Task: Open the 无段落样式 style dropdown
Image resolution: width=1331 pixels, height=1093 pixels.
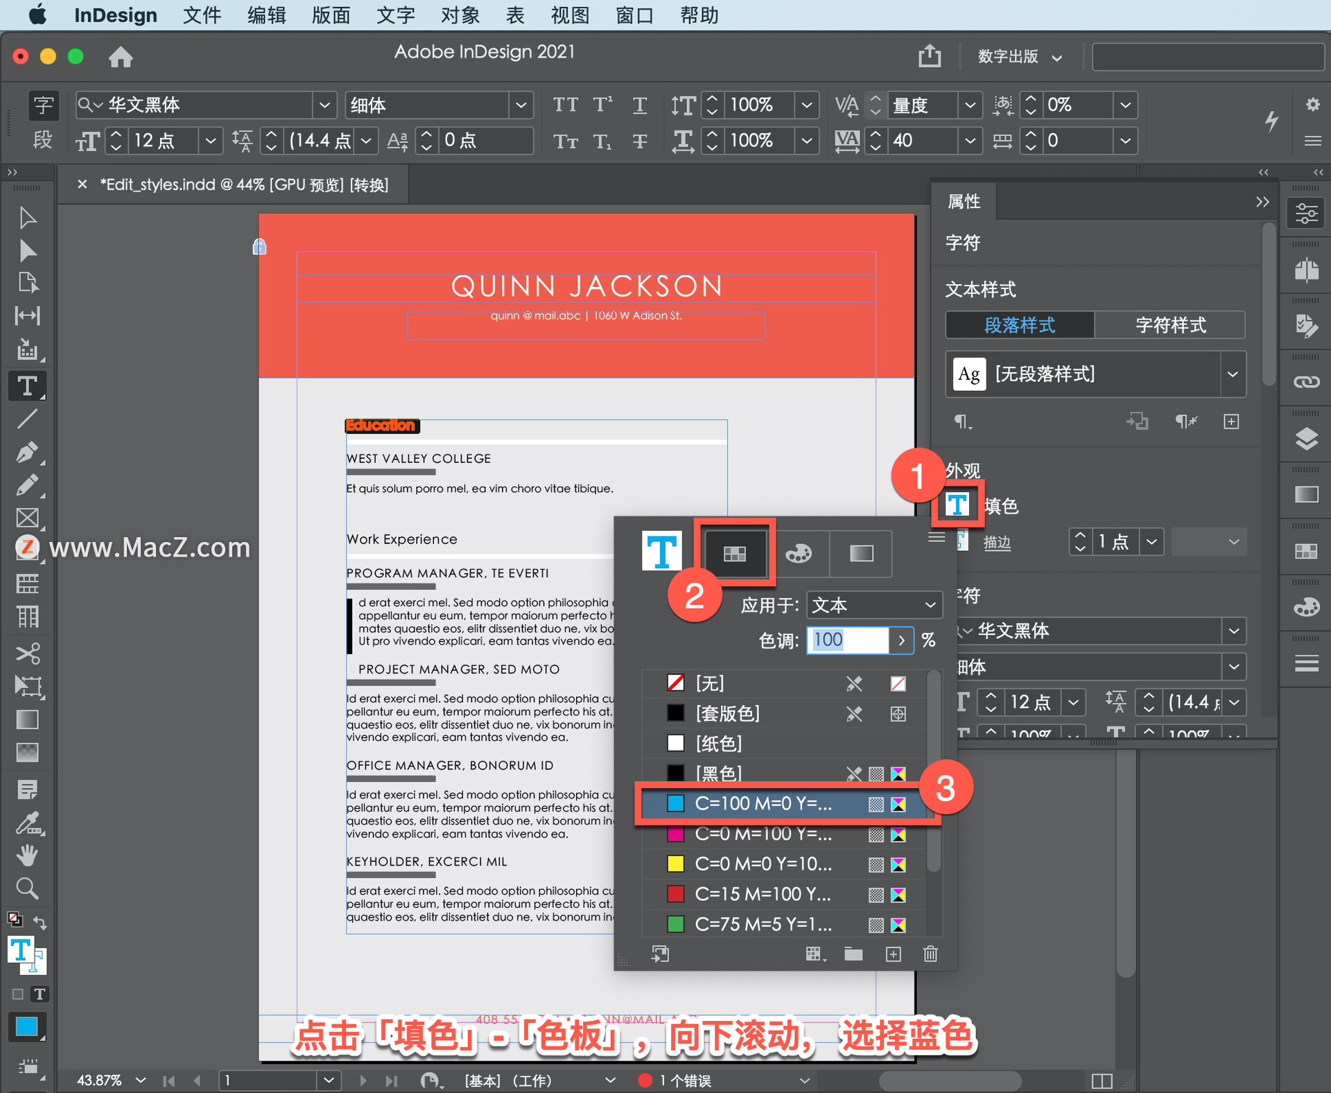Action: (1232, 374)
